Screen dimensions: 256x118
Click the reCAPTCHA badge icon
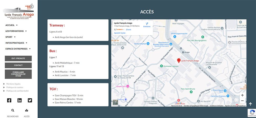(x=252, y=112)
